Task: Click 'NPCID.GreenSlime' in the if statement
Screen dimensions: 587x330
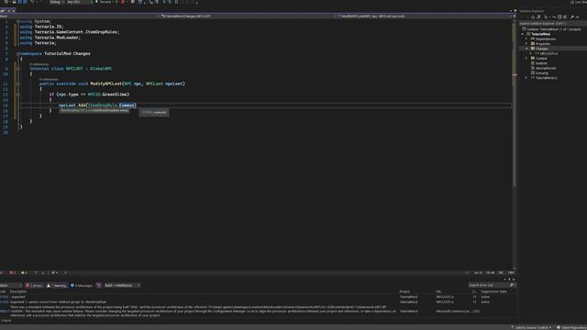Action: (107, 94)
